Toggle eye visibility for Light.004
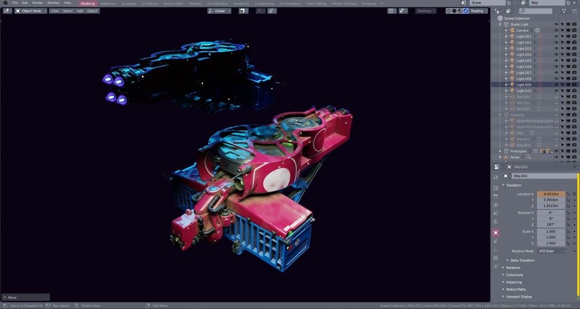Viewport: 580px width, 309px height. [556, 55]
